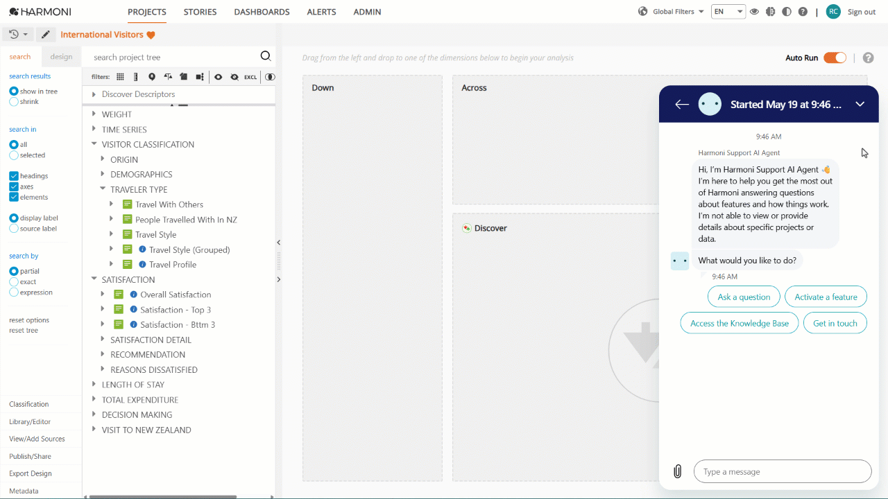
Task: Click the folder tag filter icon
Action: (x=184, y=77)
